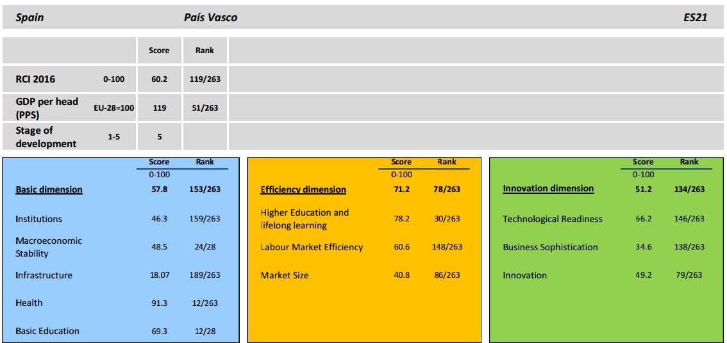This screenshot has height=343, width=727.
Task: Select the Spain country label
Action: coord(29,18)
